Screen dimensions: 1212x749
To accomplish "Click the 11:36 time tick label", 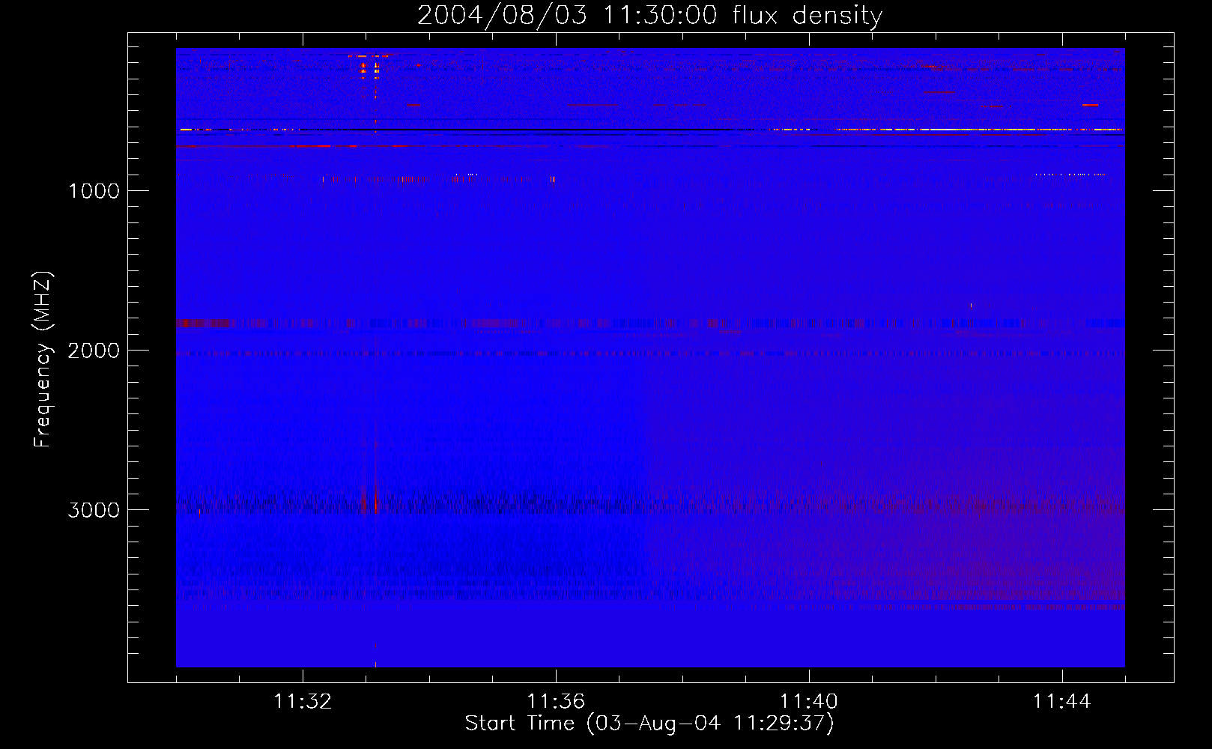I will click(556, 702).
